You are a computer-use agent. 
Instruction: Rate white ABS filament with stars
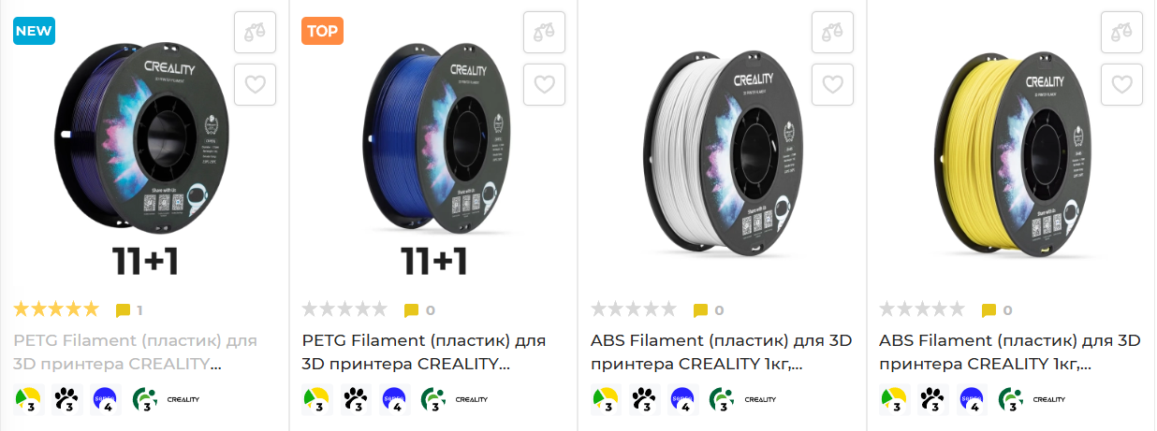click(633, 309)
